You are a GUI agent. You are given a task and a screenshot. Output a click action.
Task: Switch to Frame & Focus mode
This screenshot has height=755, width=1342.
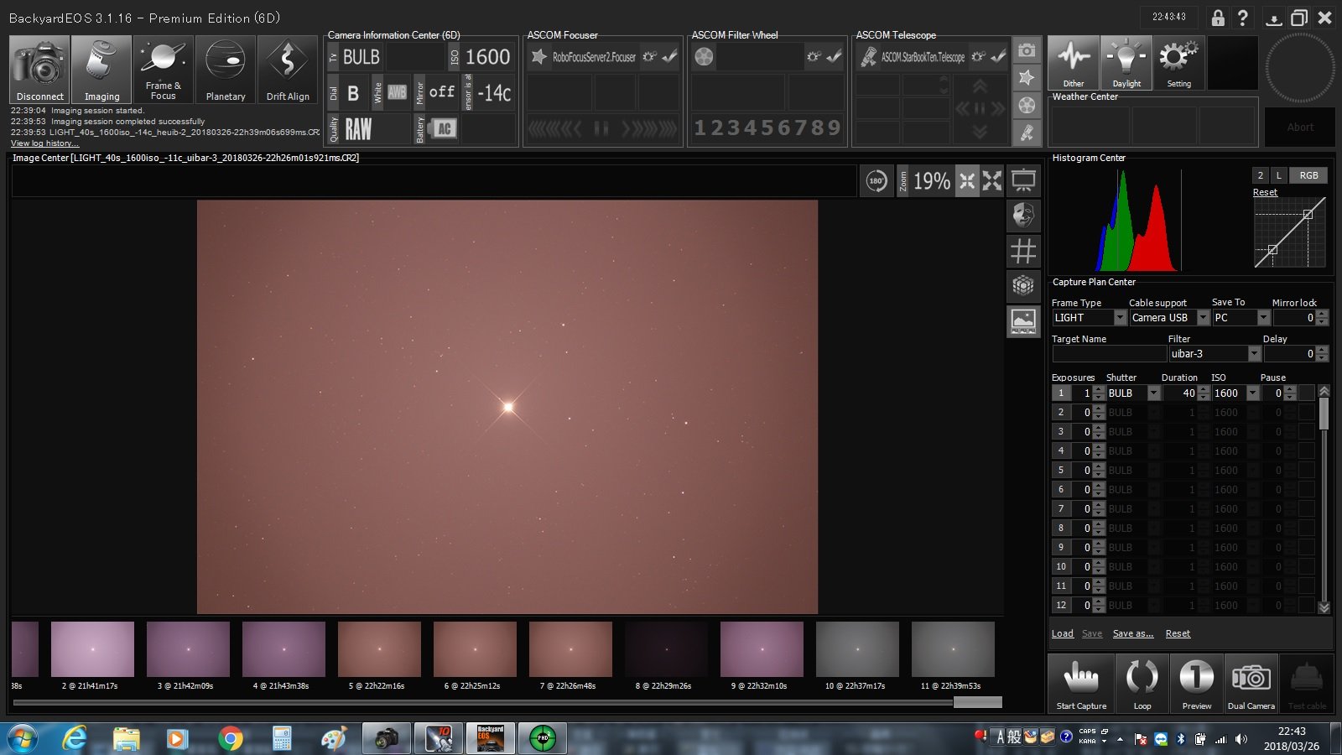click(x=164, y=70)
